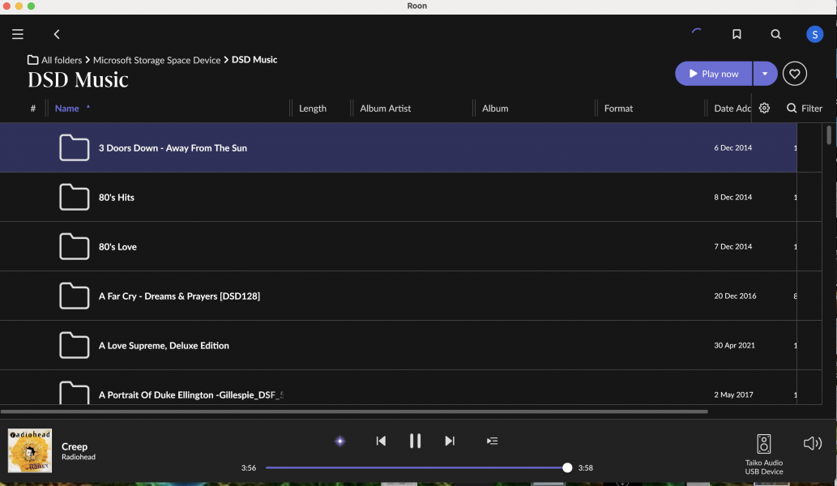Open the play queue icon

coord(492,441)
